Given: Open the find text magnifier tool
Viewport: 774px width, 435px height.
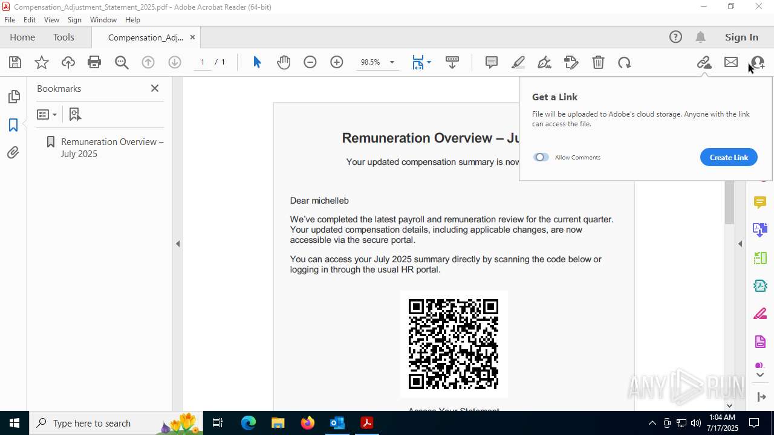Looking at the screenshot, I should pyautogui.click(x=122, y=62).
